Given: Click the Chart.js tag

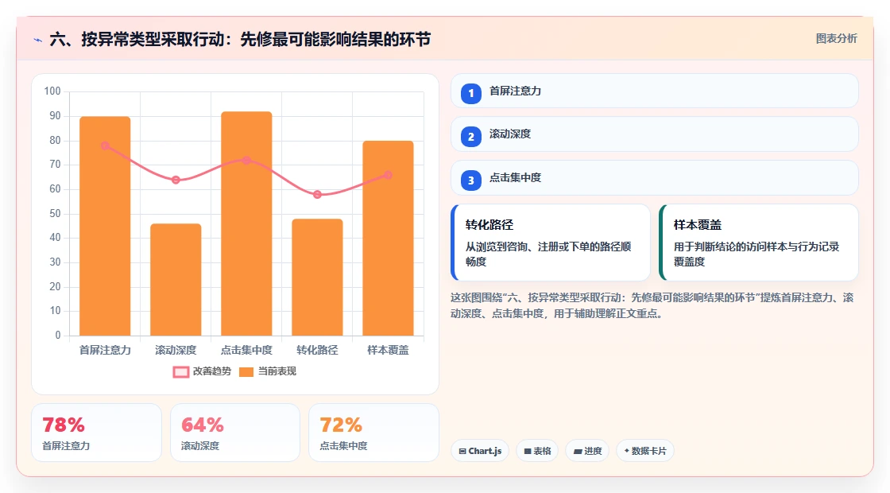Looking at the screenshot, I should click(480, 451).
